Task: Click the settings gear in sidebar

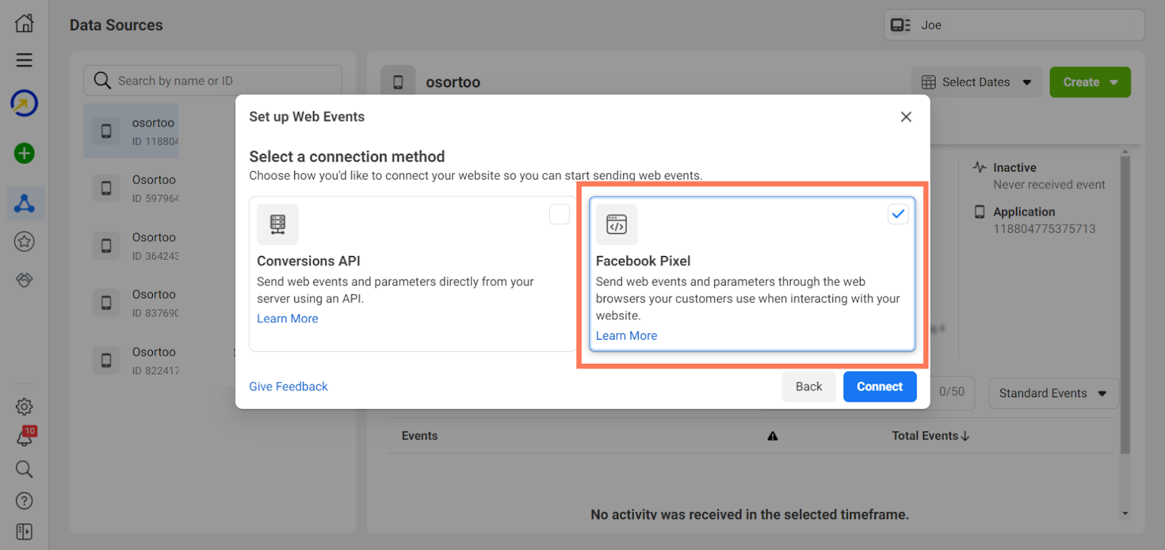Action: 24,407
